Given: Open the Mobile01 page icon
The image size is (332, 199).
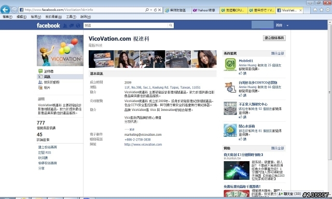Looking at the screenshot, I should pyautogui.click(x=230, y=64).
